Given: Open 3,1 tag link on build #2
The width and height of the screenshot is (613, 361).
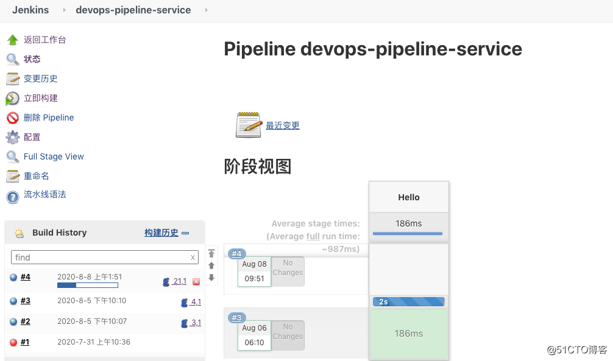Looking at the screenshot, I should [196, 323].
